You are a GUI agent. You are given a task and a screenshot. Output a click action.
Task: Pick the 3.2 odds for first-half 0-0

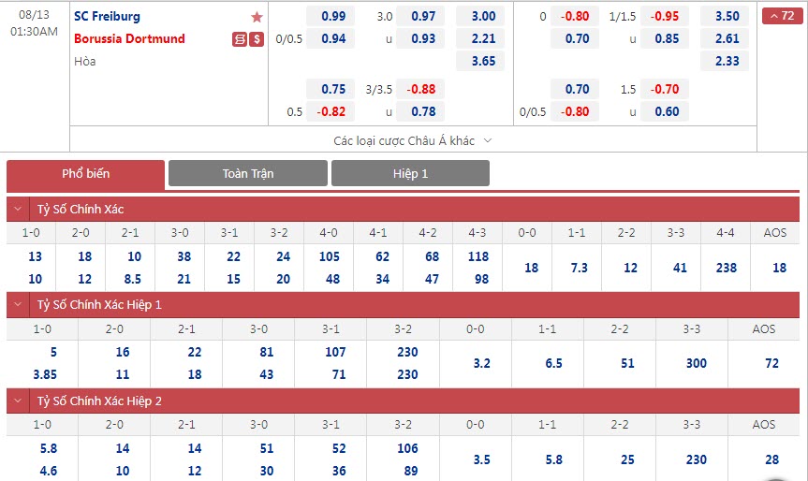tap(481, 363)
